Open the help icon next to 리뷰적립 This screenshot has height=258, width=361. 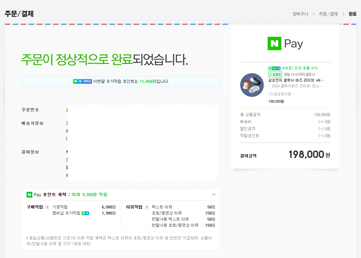(147, 207)
